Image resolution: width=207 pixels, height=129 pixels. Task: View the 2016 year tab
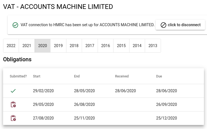105,46
